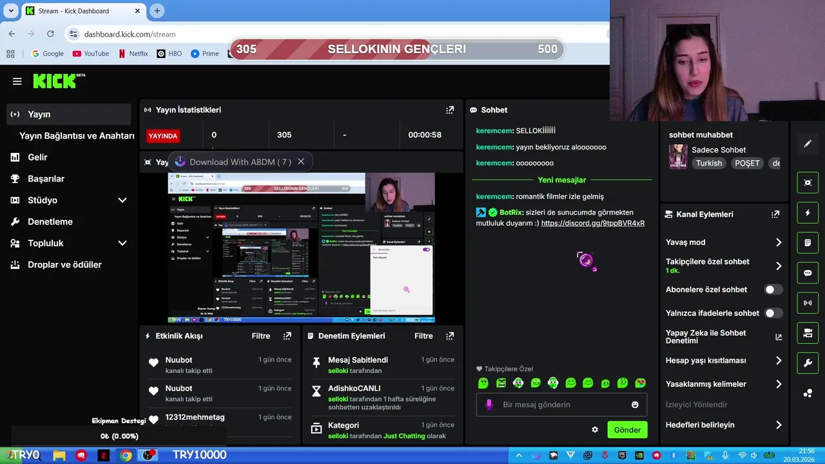825x464 pixels.
Task: Click the purple microphone icon in chat input
Action: tap(489, 404)
